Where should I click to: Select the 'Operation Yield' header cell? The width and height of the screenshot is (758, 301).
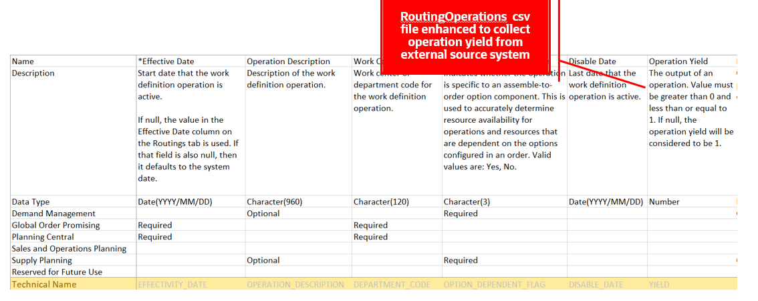pyautogui.click(x=692, y=61)
